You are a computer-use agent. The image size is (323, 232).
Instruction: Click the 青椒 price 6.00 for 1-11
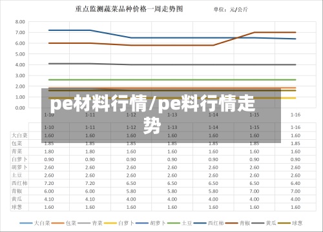[90, 191]
